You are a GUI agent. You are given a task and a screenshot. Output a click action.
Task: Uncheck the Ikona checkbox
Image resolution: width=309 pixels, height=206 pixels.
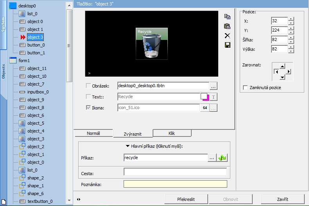[88, 107]
